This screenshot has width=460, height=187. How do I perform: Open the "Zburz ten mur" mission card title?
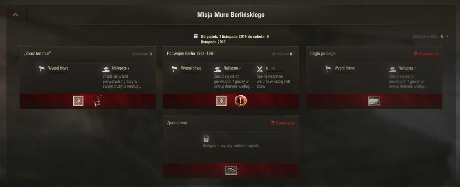coord(37,53)
